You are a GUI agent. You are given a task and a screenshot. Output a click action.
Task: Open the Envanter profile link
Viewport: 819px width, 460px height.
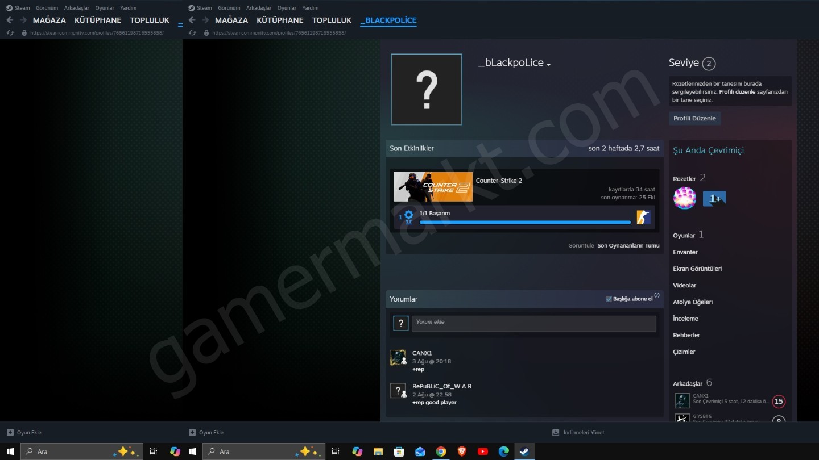[x=685, y=252]
